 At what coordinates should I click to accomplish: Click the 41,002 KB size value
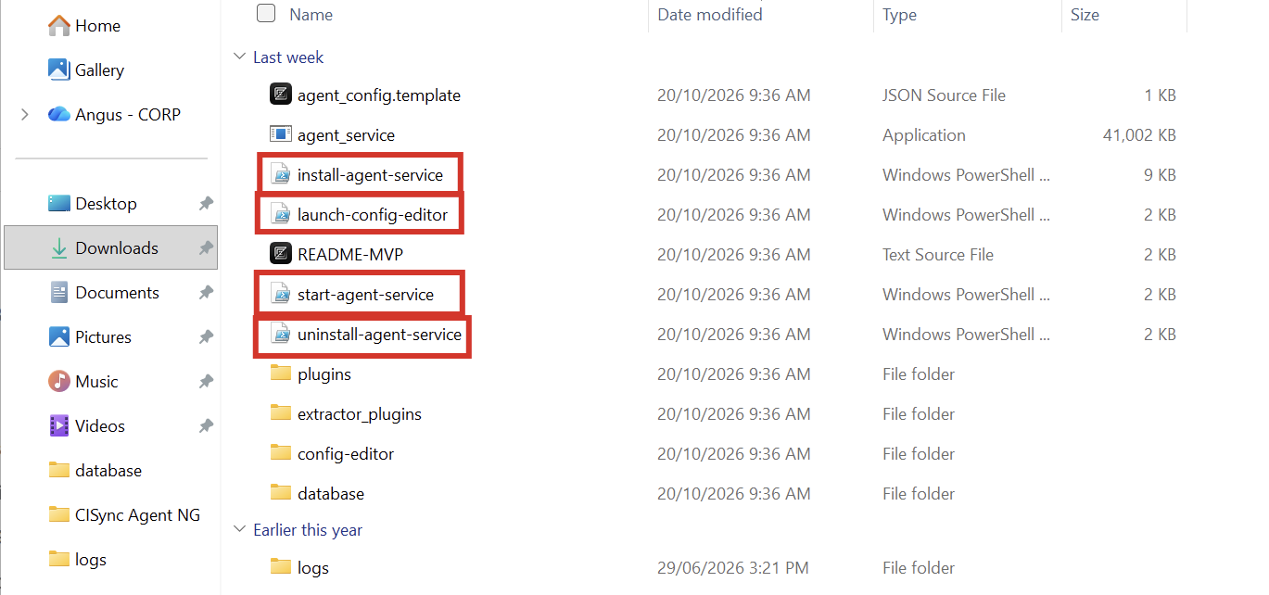coord(1139,134)
